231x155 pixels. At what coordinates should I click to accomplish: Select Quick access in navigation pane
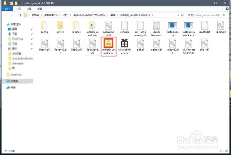tap(14, 24)
